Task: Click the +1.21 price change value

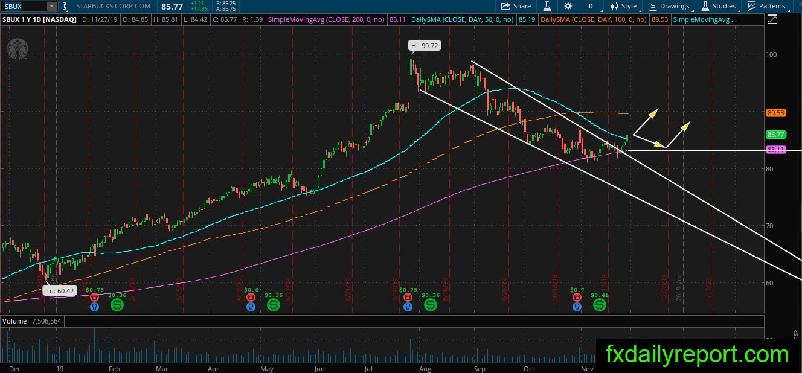Action: point(197,3)
